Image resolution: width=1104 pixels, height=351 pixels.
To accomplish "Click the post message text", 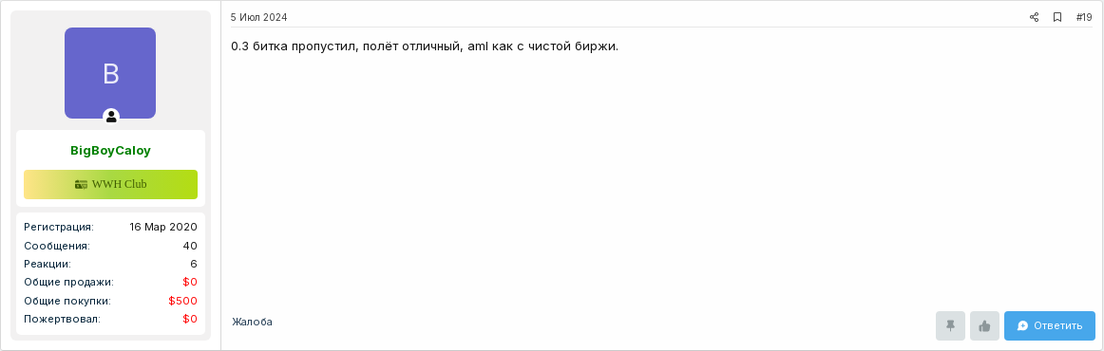I will [x=425, y=46].
